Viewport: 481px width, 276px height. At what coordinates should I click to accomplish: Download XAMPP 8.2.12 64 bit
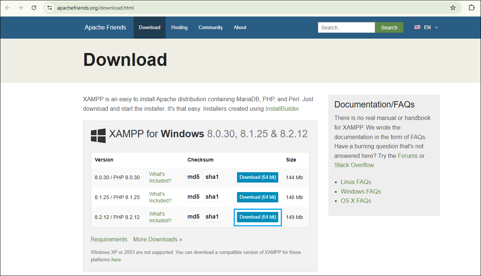(x=258, y=217)
